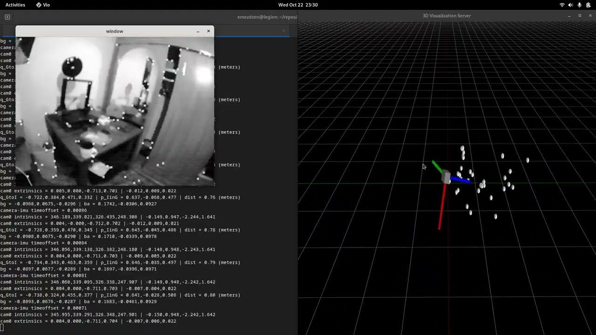
Task: Click the 3D Visualization Server title
Action: tap(447, 16)
